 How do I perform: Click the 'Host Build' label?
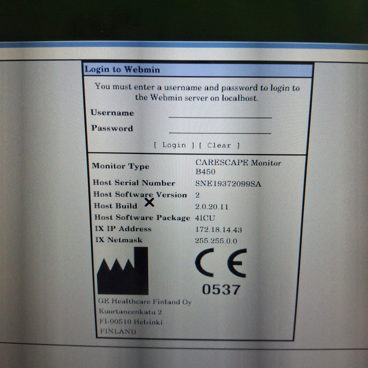point(116,206)
